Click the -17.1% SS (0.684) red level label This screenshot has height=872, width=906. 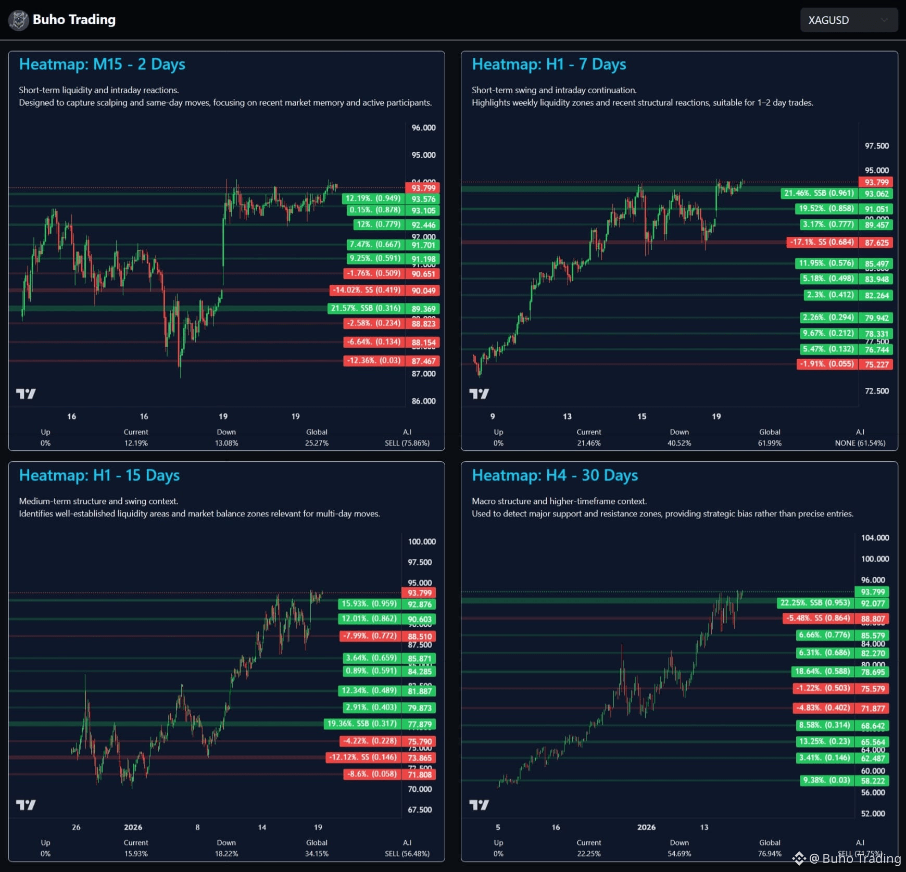821,242
